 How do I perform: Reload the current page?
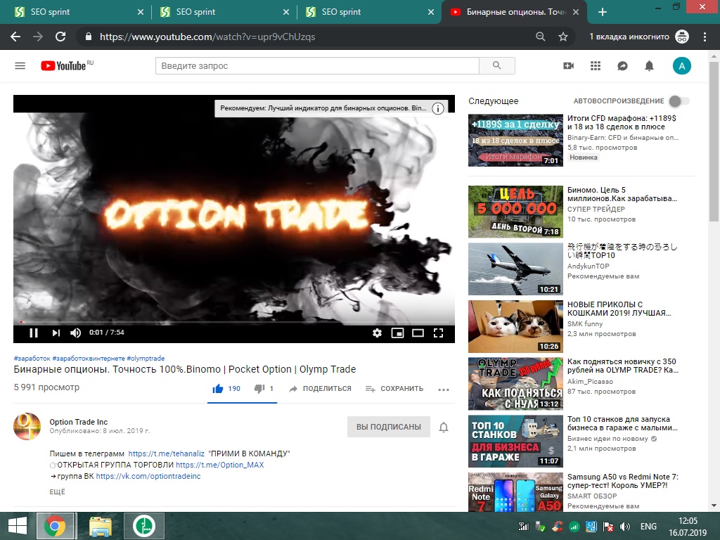[x=60, y=37]
